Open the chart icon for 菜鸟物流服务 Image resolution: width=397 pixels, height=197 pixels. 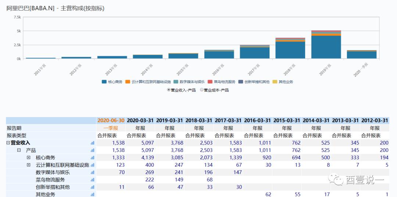92,180
